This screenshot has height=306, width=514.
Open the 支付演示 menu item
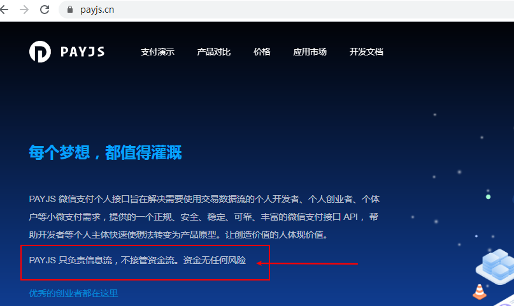(x=157, y=52)
